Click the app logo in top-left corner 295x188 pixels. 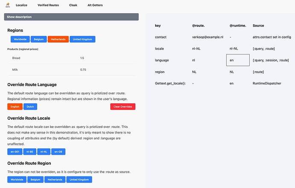7,5
